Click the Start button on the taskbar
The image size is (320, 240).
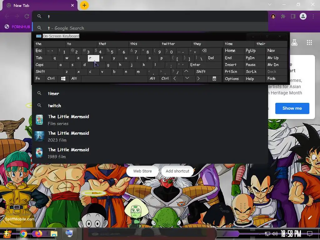click(7, 234)
